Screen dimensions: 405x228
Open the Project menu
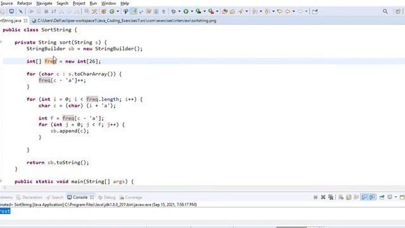(78, 3)
